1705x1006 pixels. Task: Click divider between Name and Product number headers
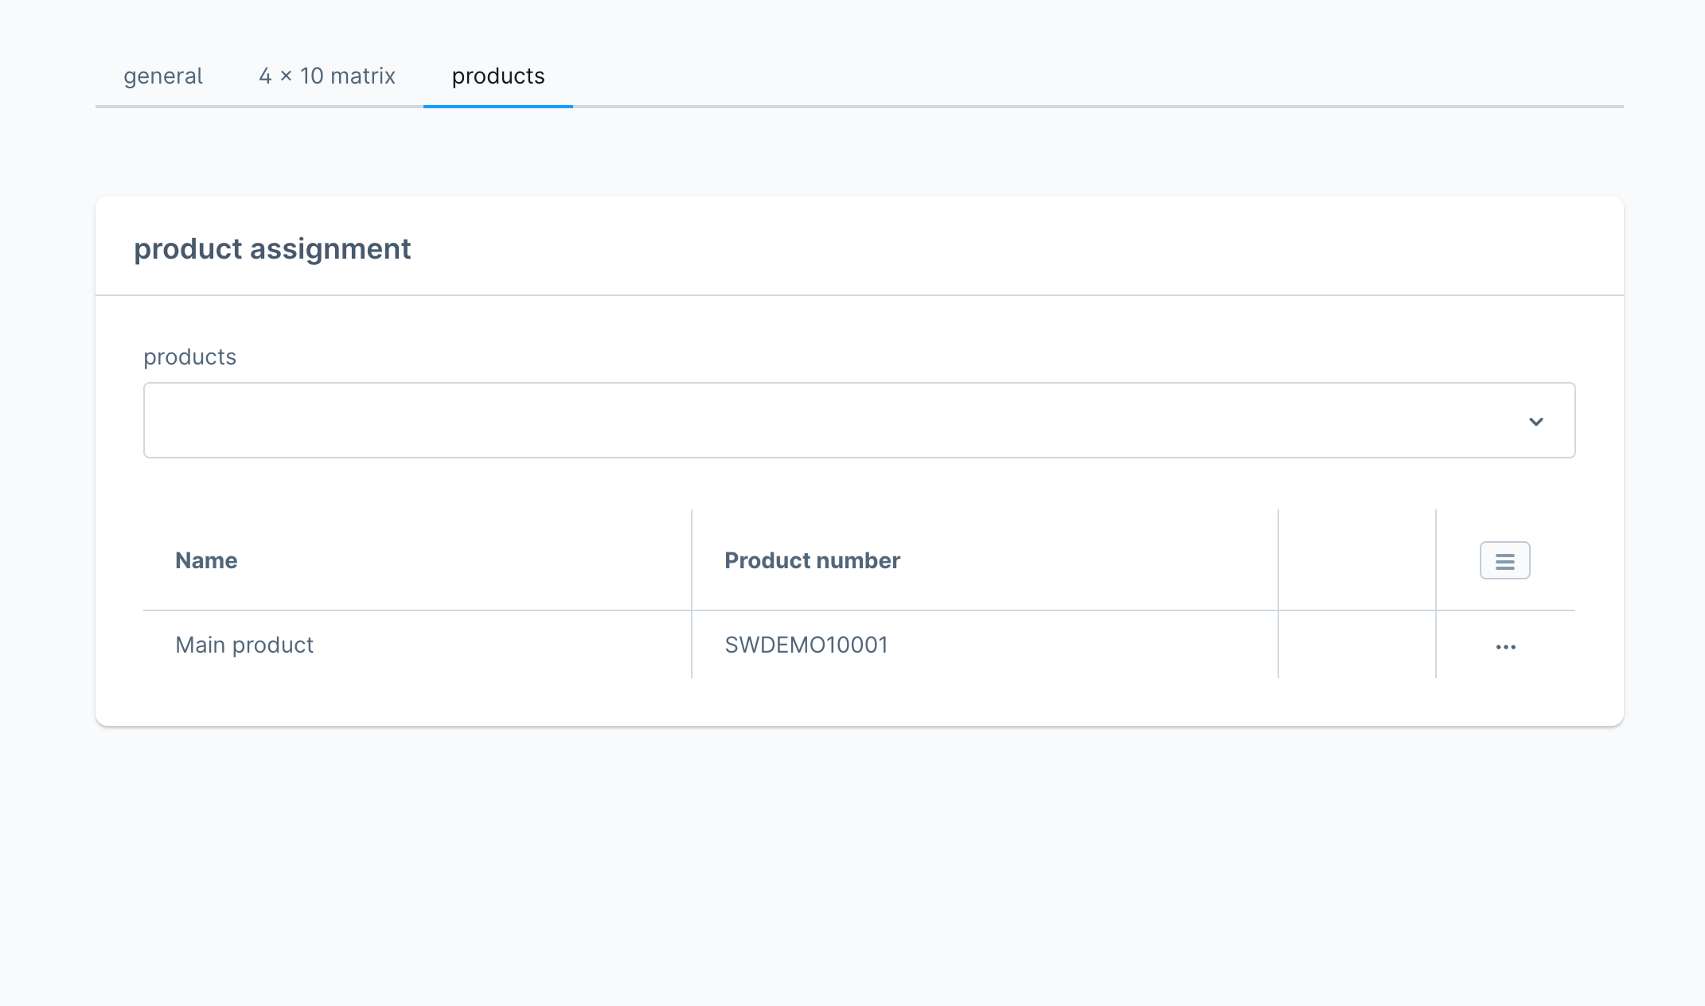point(692,561)
